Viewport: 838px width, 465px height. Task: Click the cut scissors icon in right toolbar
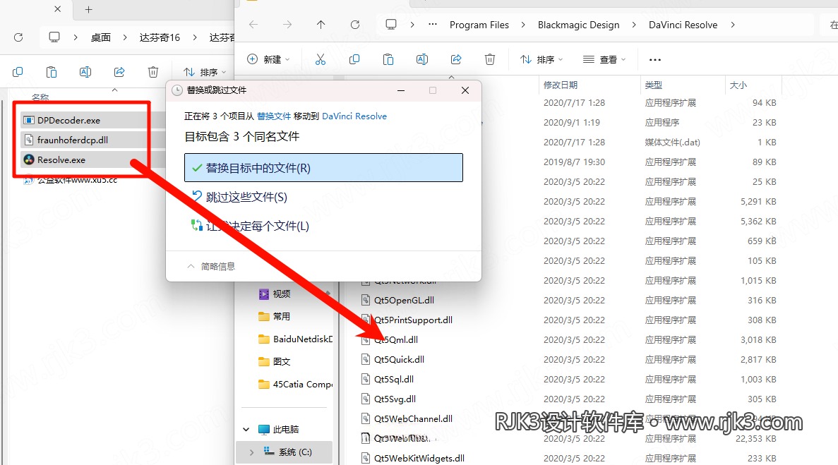(320, 59)
